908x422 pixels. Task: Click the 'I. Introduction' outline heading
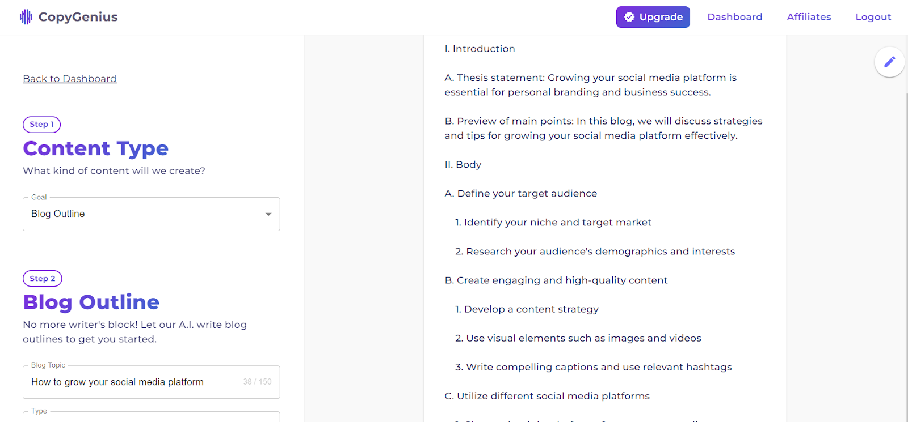tap(480, 49)
